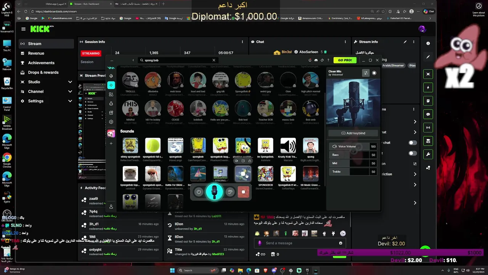Play the Krusty Krab speaker sound
Viewport: 488px width, 275px height.
coord(288,146)
